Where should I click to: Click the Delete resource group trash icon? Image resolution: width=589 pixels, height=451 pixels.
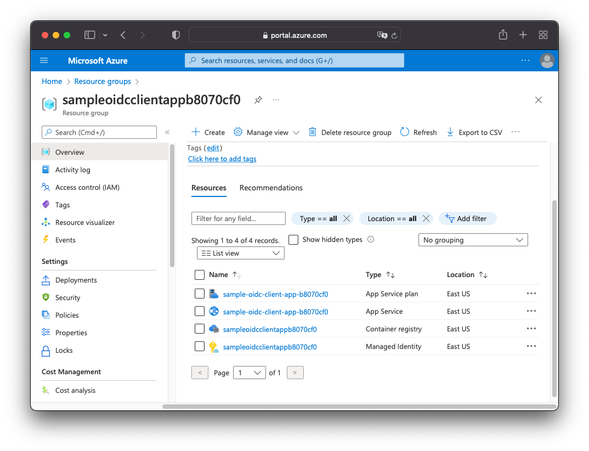pos(312,132)
